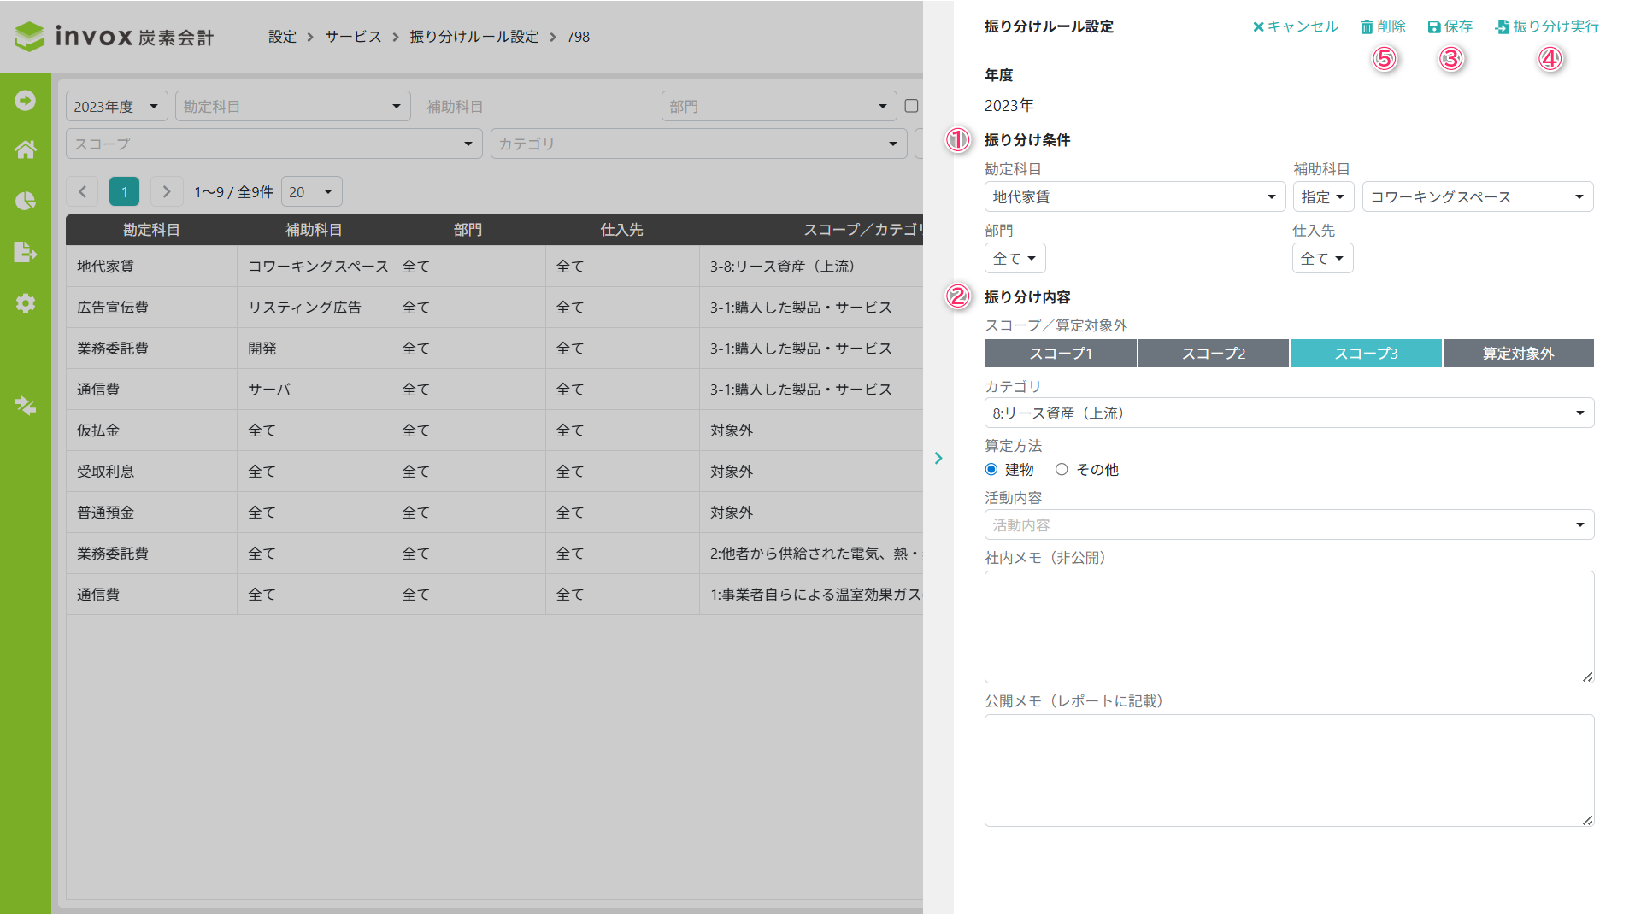This screenshot has width=1641, height=914.
Task: Collapse the side panel with chevron
Action: pos(938,459)
